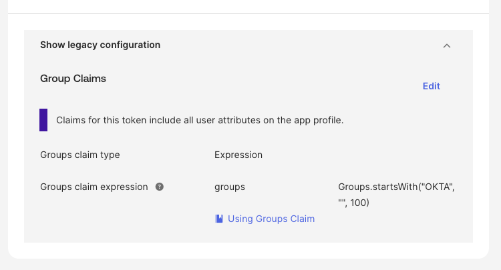Click the Edit link for Group Claims
Screen dimensions: 501x270
[x=431, y=86]
